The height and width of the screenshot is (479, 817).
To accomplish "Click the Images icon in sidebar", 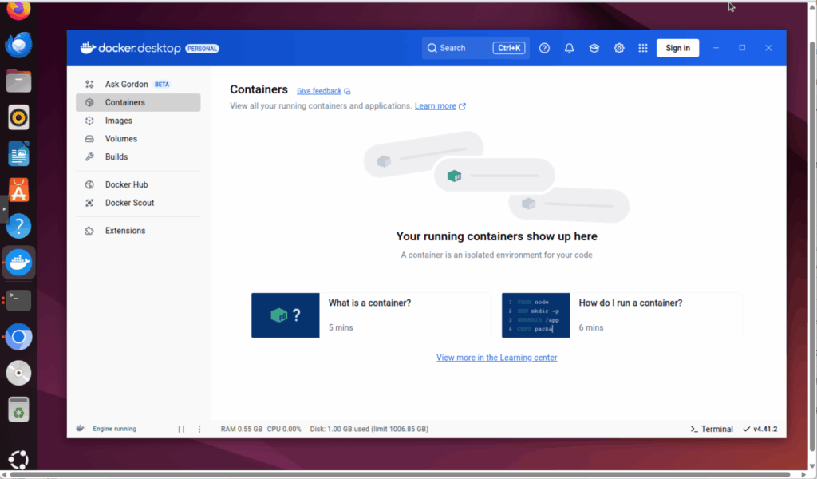I will coord(89,121).
